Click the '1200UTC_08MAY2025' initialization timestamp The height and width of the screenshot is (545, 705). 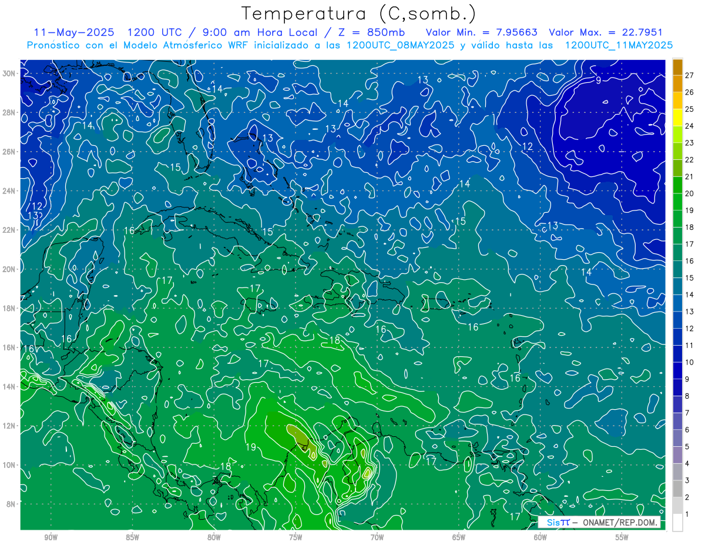[x=401, y=45]
